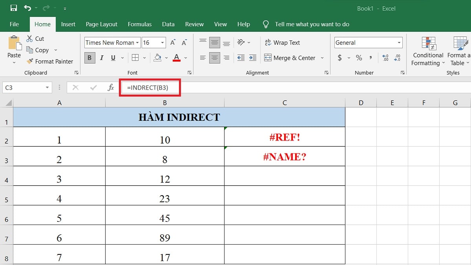Click the Fill Color paint bucket

(x=157, y=58)
